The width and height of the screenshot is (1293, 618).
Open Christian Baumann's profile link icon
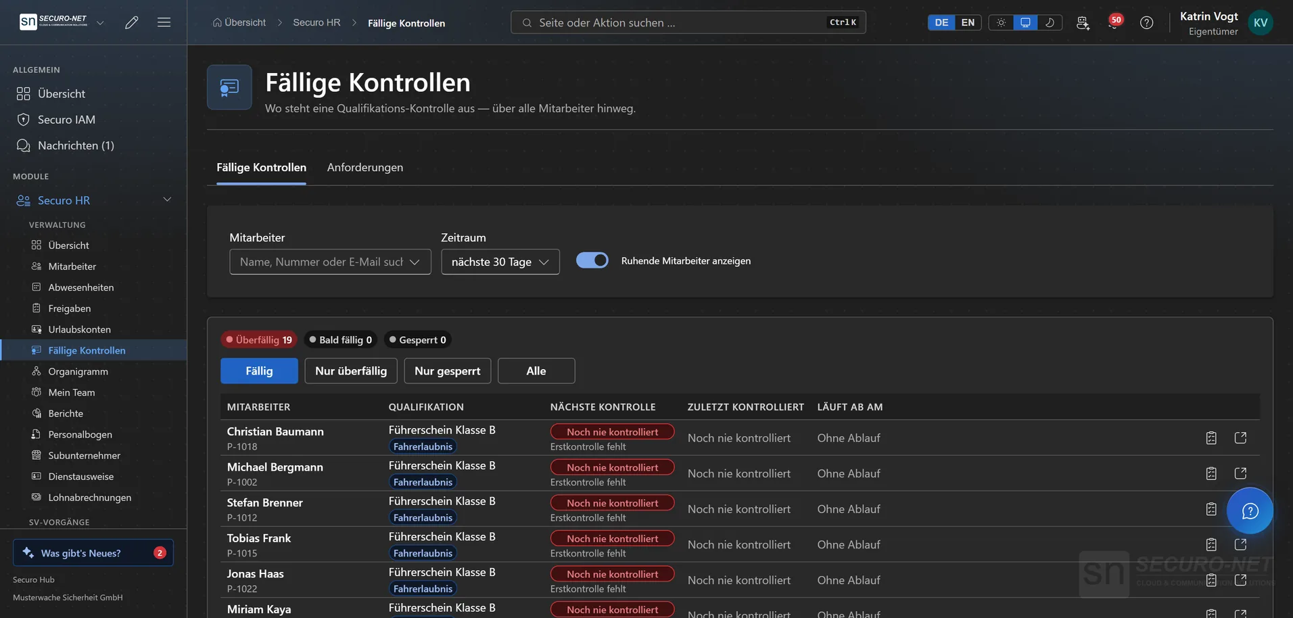(1240, 437)
